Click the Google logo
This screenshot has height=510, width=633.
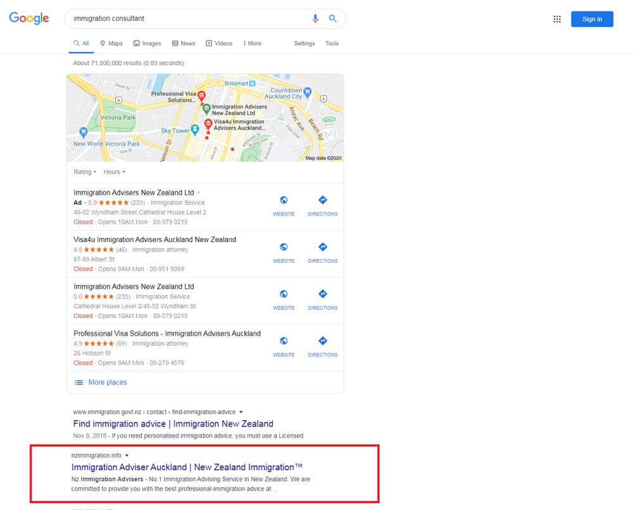pos(29,18)
